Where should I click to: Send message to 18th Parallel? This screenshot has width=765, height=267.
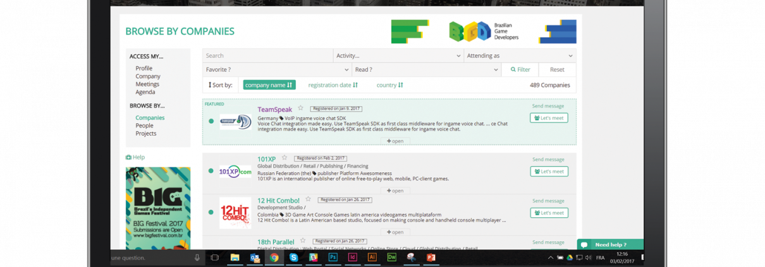(x=548, y=242)
